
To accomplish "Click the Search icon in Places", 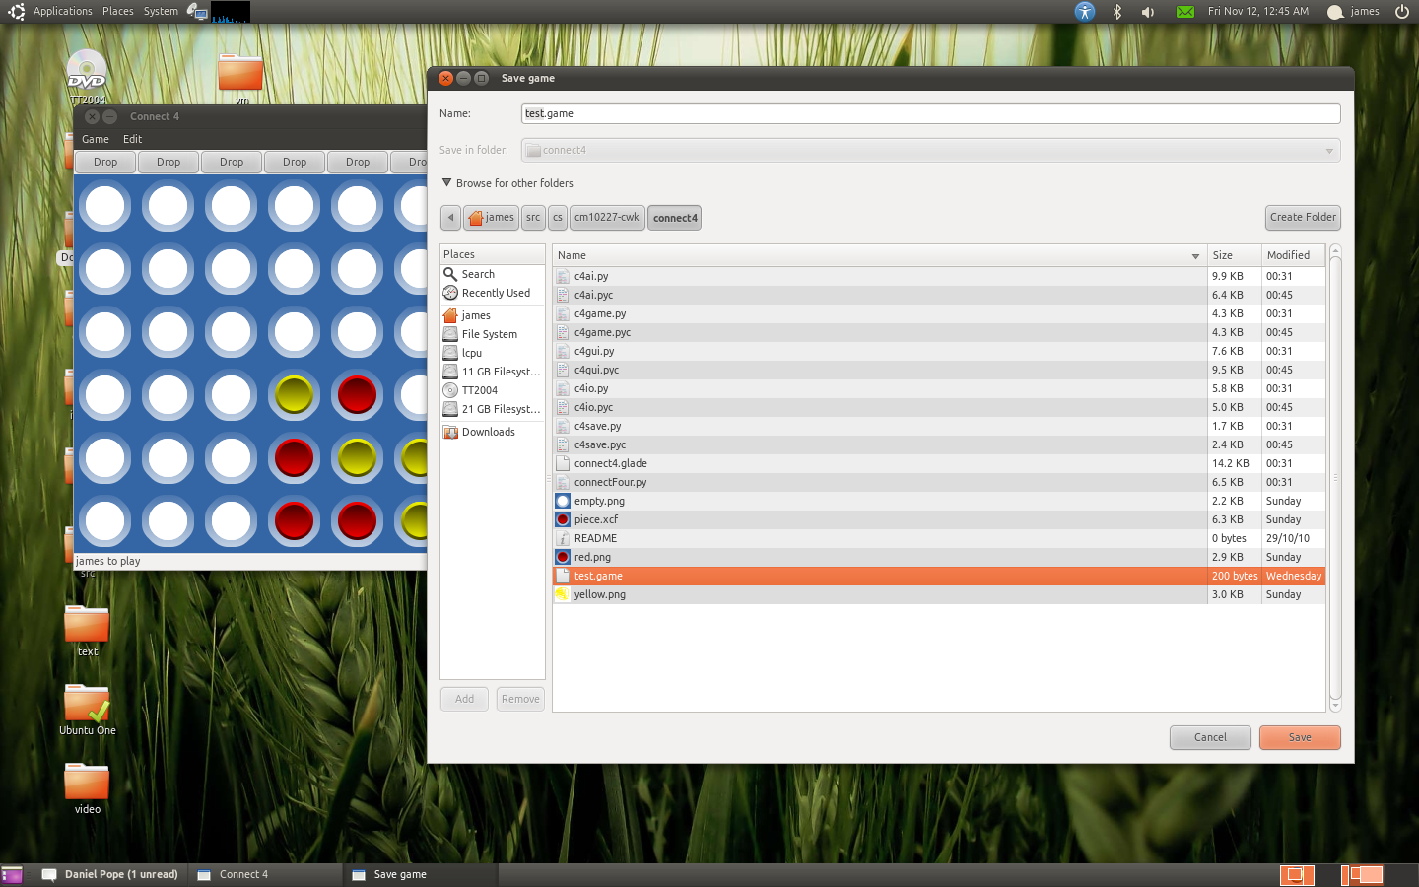I will pyautogui.click(x=450, y=274).
